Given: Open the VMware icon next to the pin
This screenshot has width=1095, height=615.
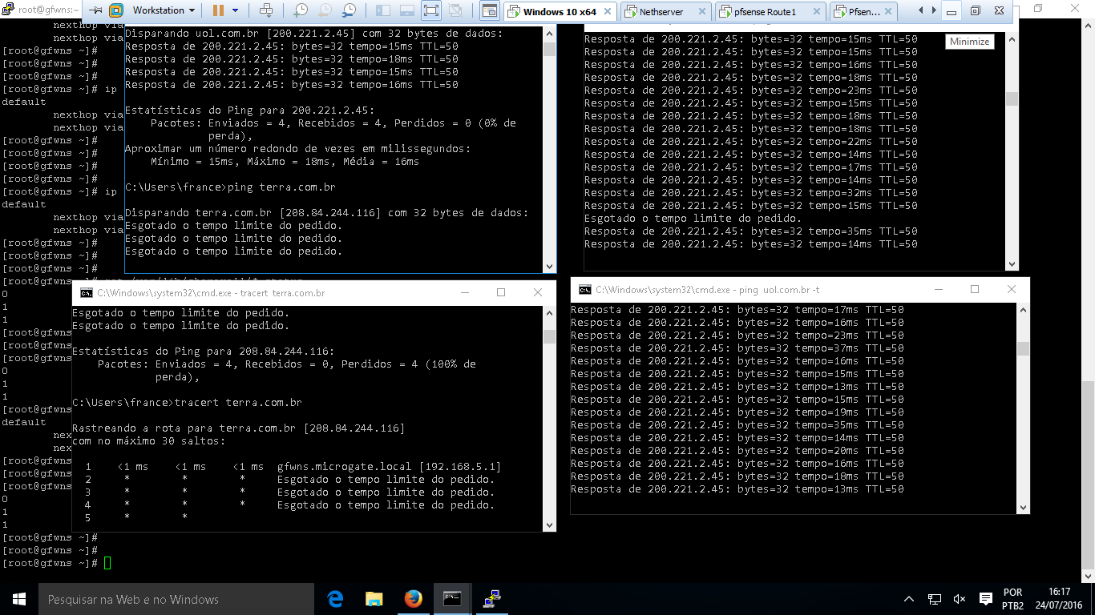Looking at the screenshot, I should click(x=116, y=10).
